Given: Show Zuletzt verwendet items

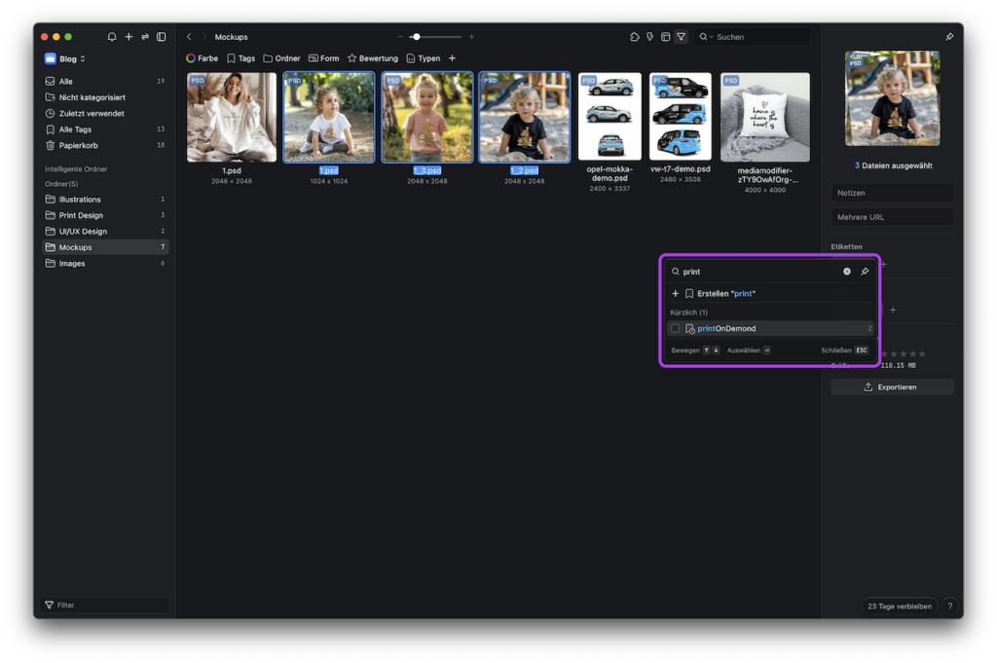Looking at the screenshot, I should click(105, 113).
